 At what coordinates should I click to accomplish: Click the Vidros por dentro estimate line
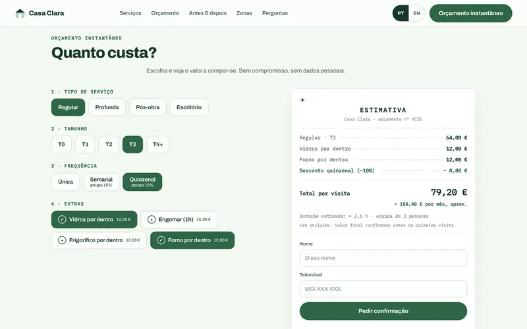(x=383, y=149)
